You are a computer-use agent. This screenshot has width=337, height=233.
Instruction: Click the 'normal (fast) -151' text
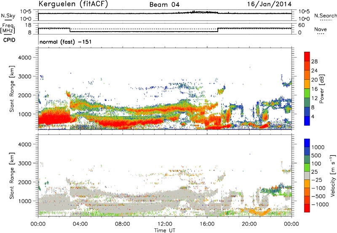tap(66, 42)
